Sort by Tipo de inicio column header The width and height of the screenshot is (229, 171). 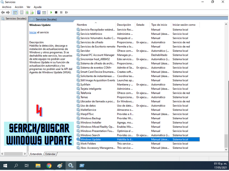[160, 25]
